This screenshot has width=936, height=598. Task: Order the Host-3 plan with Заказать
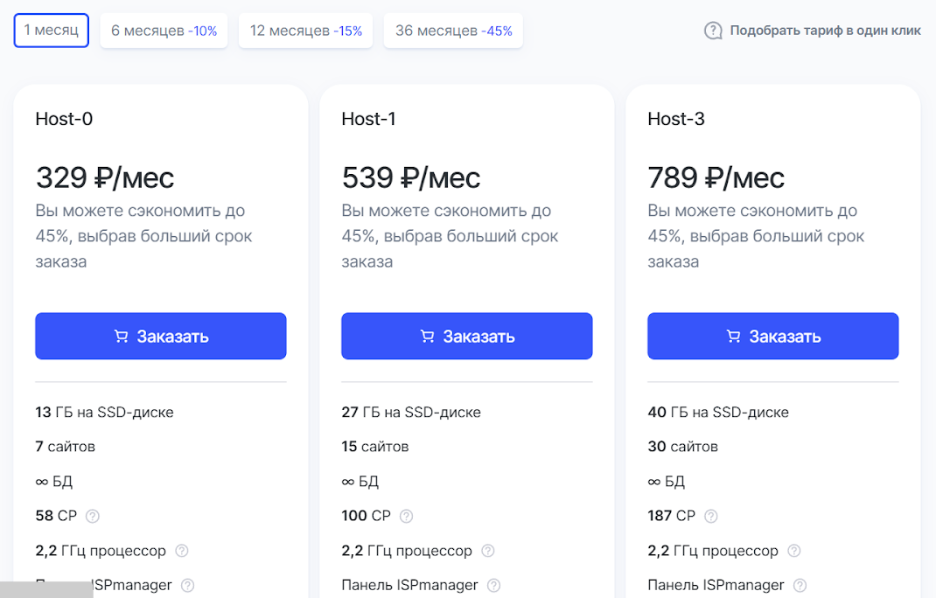pyautogui.click(x=773, y=336)
